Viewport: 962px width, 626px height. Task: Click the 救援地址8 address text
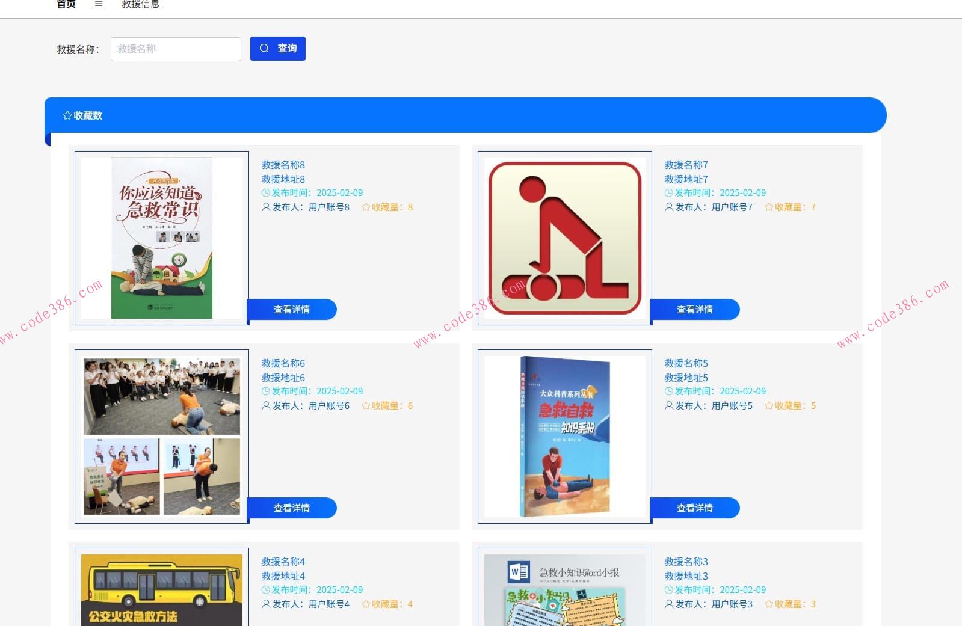pyautogui.click(x=283, y=179)
